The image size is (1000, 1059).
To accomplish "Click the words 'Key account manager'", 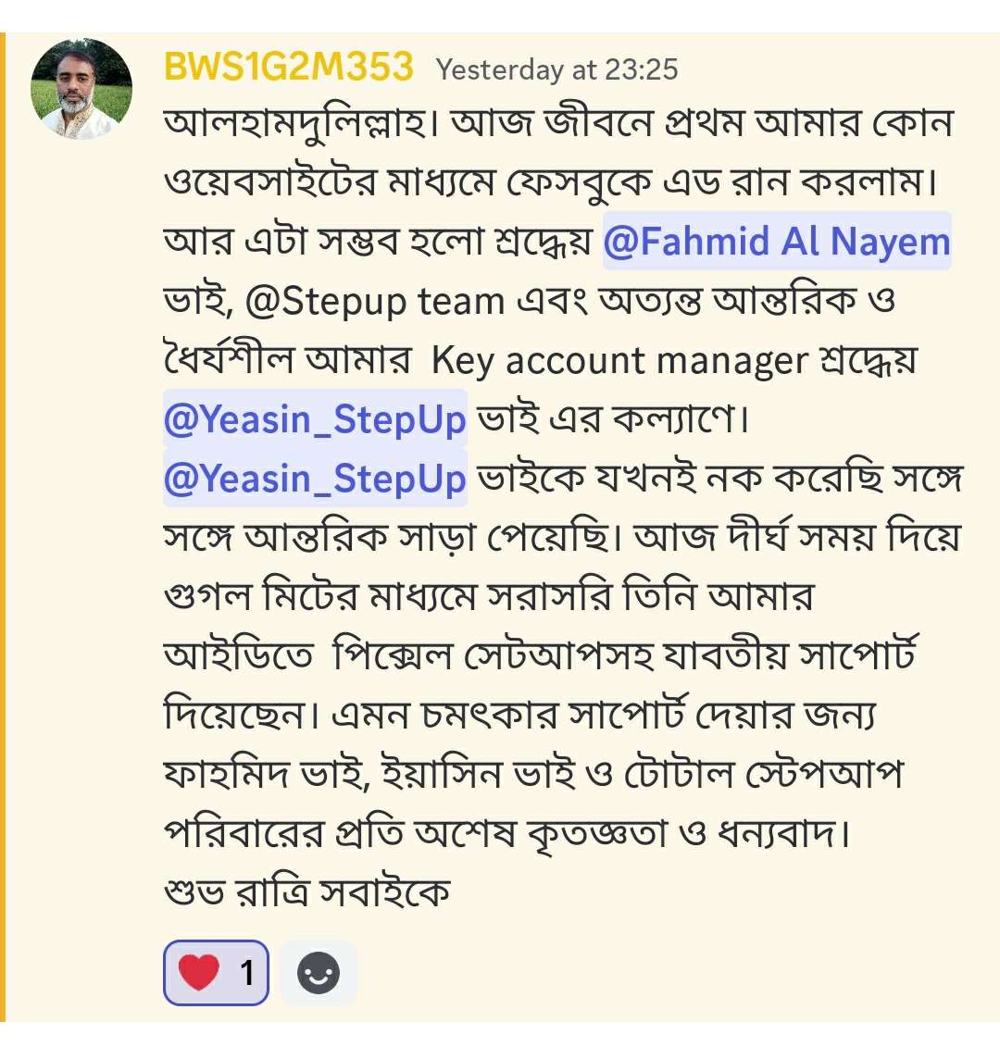I will click(x=619, y=361).
